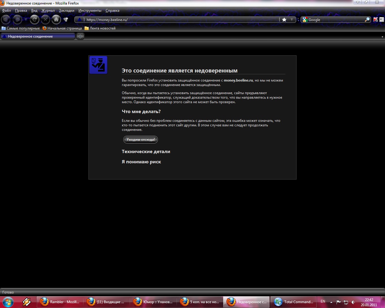Click the Уходим отсюда! button

[x=140, y=140]
